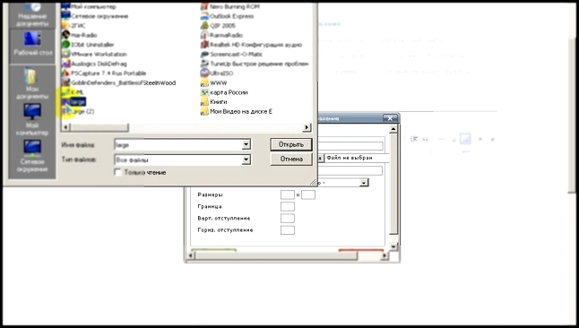This screenshot has width=579, height=328.
Task: Select the Outlook Express shortcut icon
Action: pyautogui.click(x=204, y=16)
